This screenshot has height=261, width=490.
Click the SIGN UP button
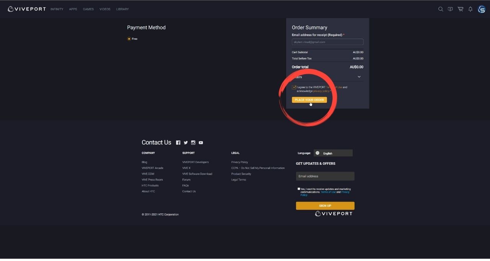click(325, 206)
